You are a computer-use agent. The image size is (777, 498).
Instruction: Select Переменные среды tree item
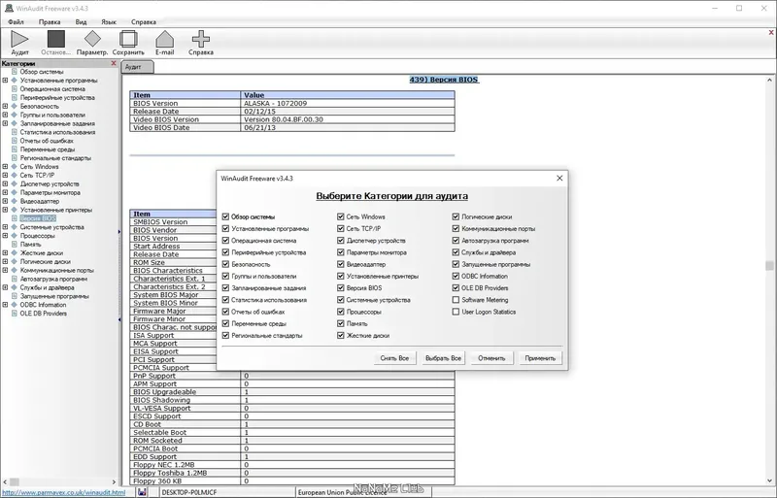[x=47, y=149]
